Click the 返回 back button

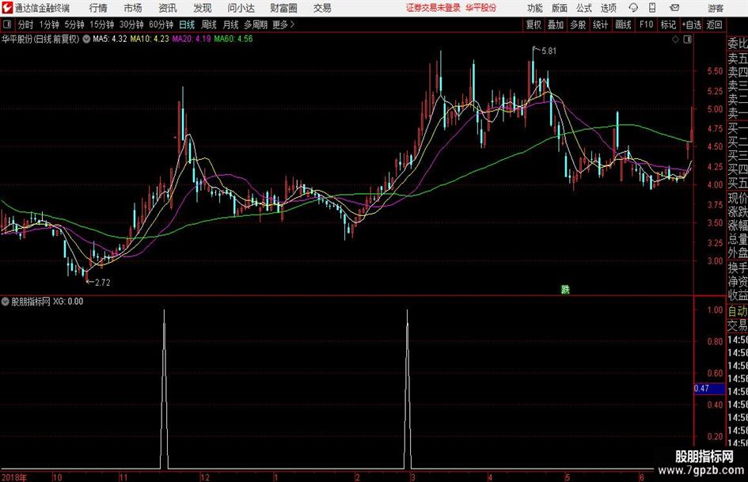click(714, 25)
